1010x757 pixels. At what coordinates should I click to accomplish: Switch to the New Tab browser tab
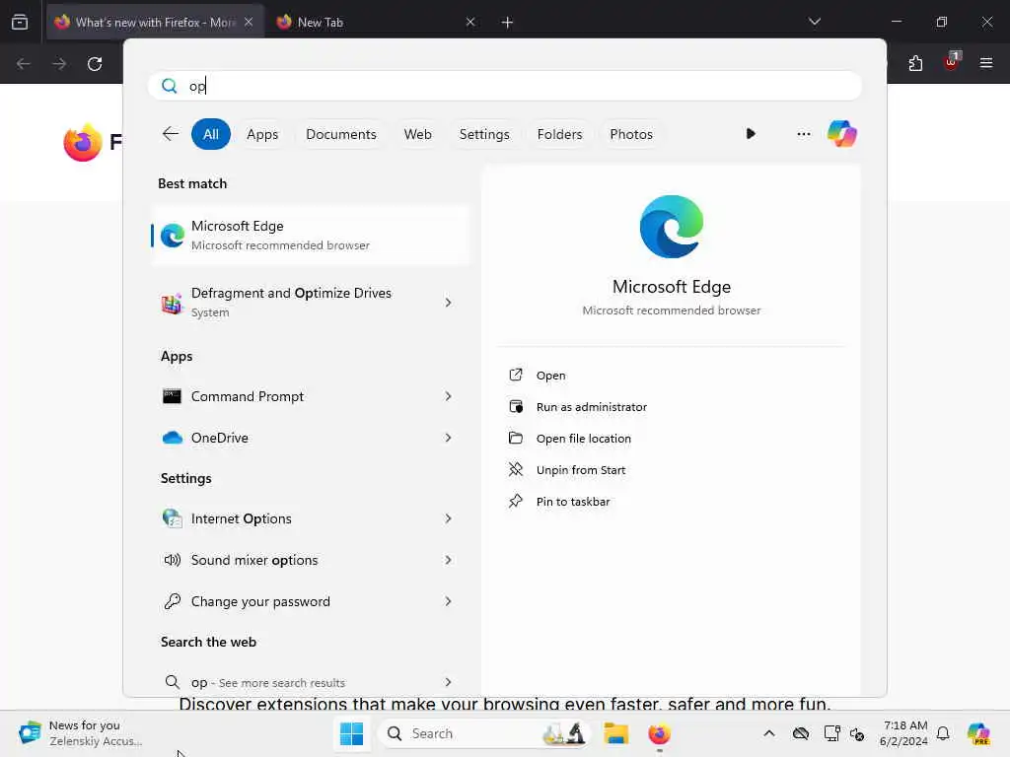pyautogui.click(x=374, y=23)
